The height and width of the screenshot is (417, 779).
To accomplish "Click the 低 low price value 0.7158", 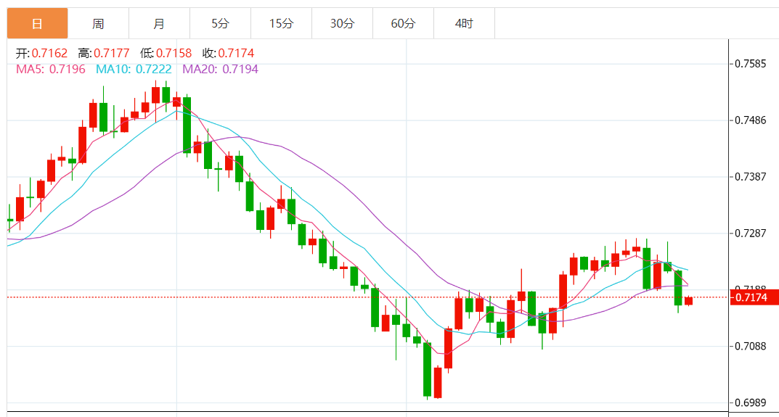I will click(x=174, y=53).
